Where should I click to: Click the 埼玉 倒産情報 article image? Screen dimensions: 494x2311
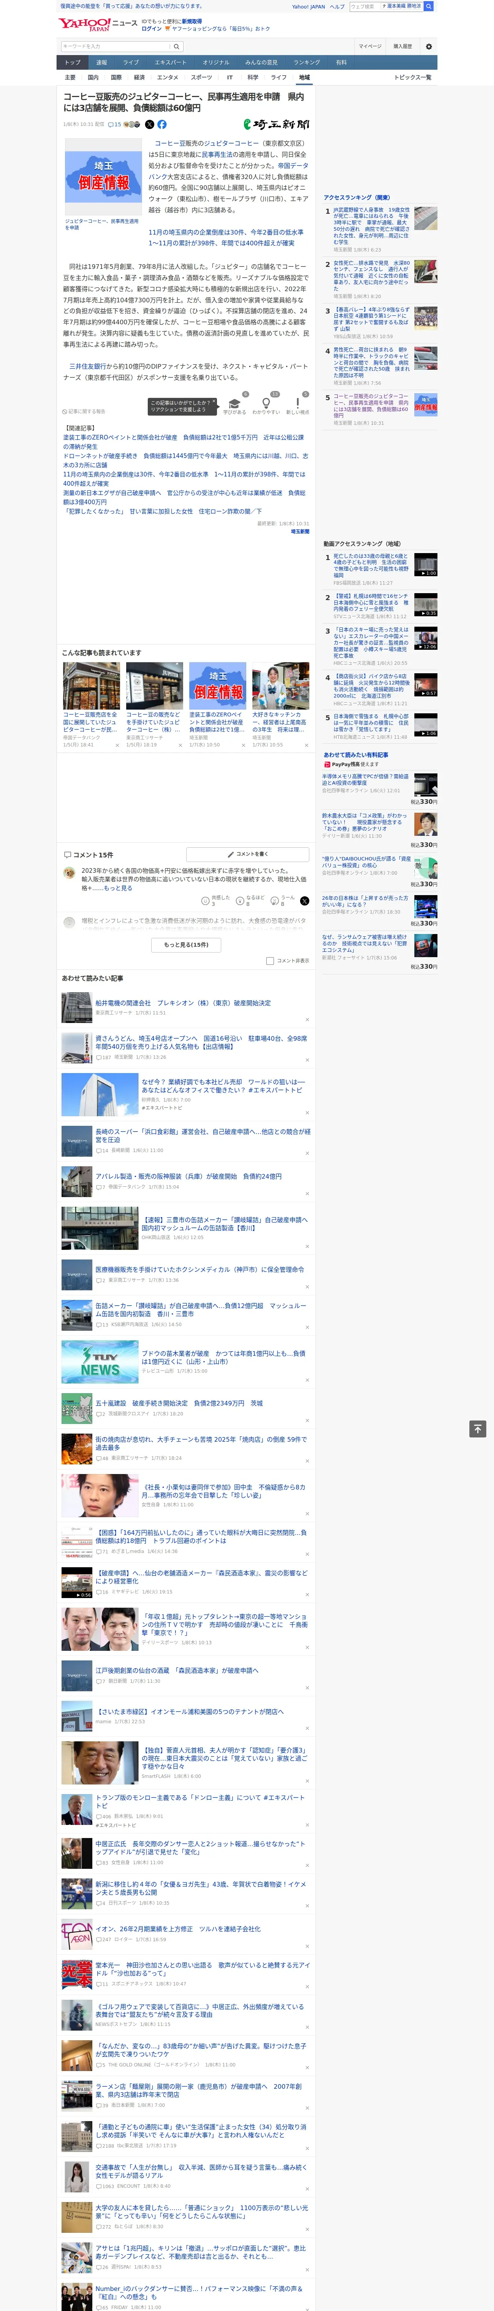[x=103, y=176]
